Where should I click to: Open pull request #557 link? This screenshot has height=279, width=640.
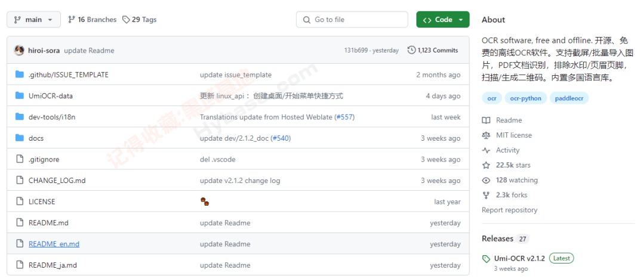coord(344,117)
